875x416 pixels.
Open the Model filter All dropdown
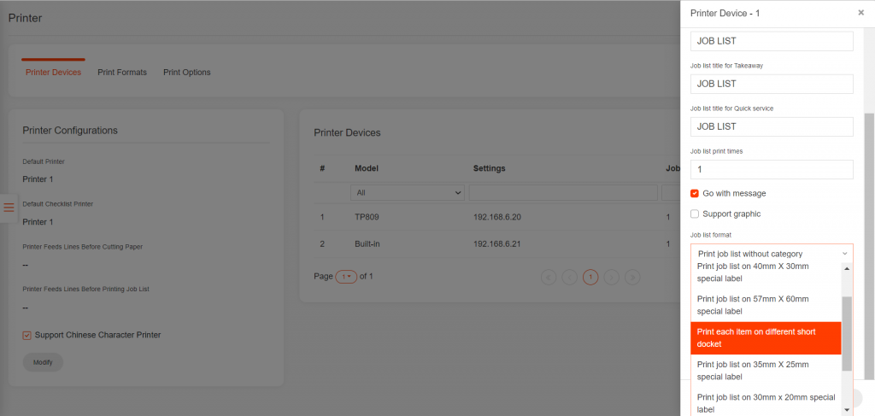408,193
